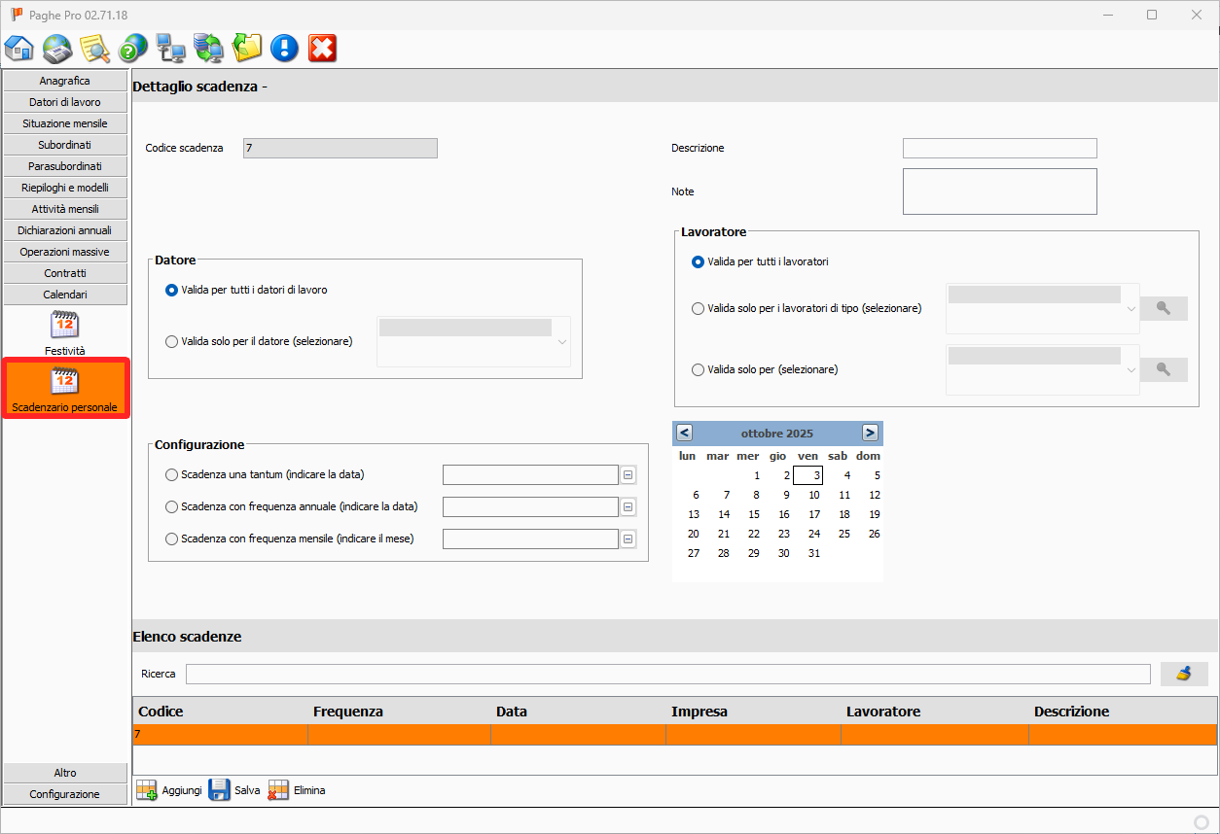The width and height of the screenshot is (1220, 834).
Task: Expand the datore selection dropdown
Action: (561, 341)
